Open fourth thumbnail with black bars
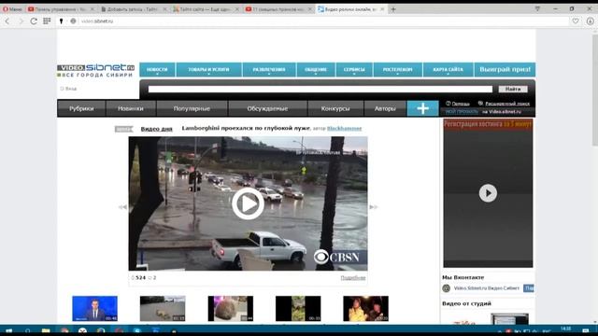 point(298,309)
